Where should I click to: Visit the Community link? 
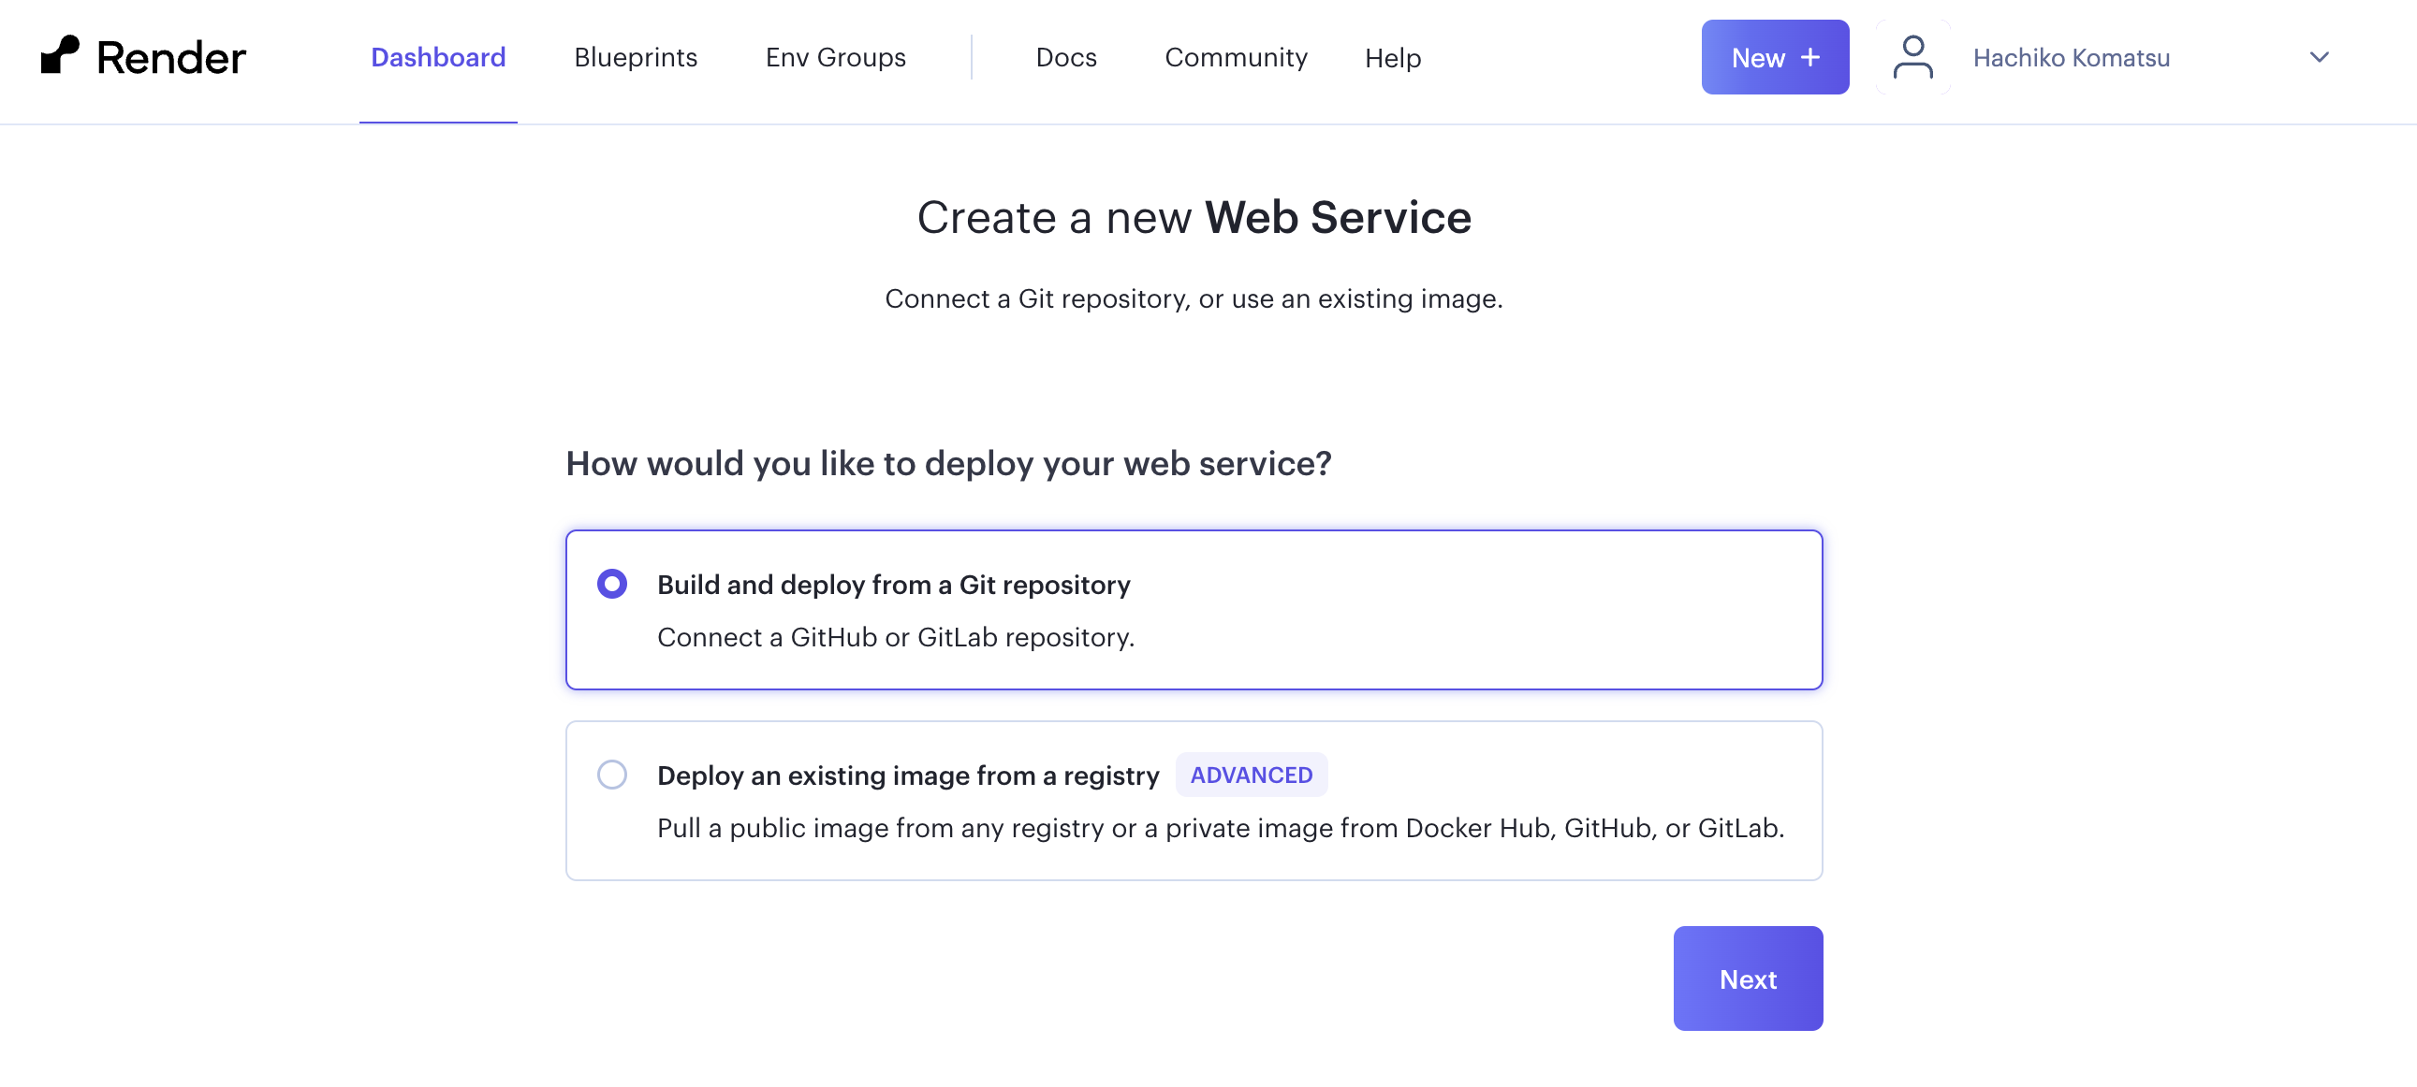pyautogui.click(x=1235, y=57)
